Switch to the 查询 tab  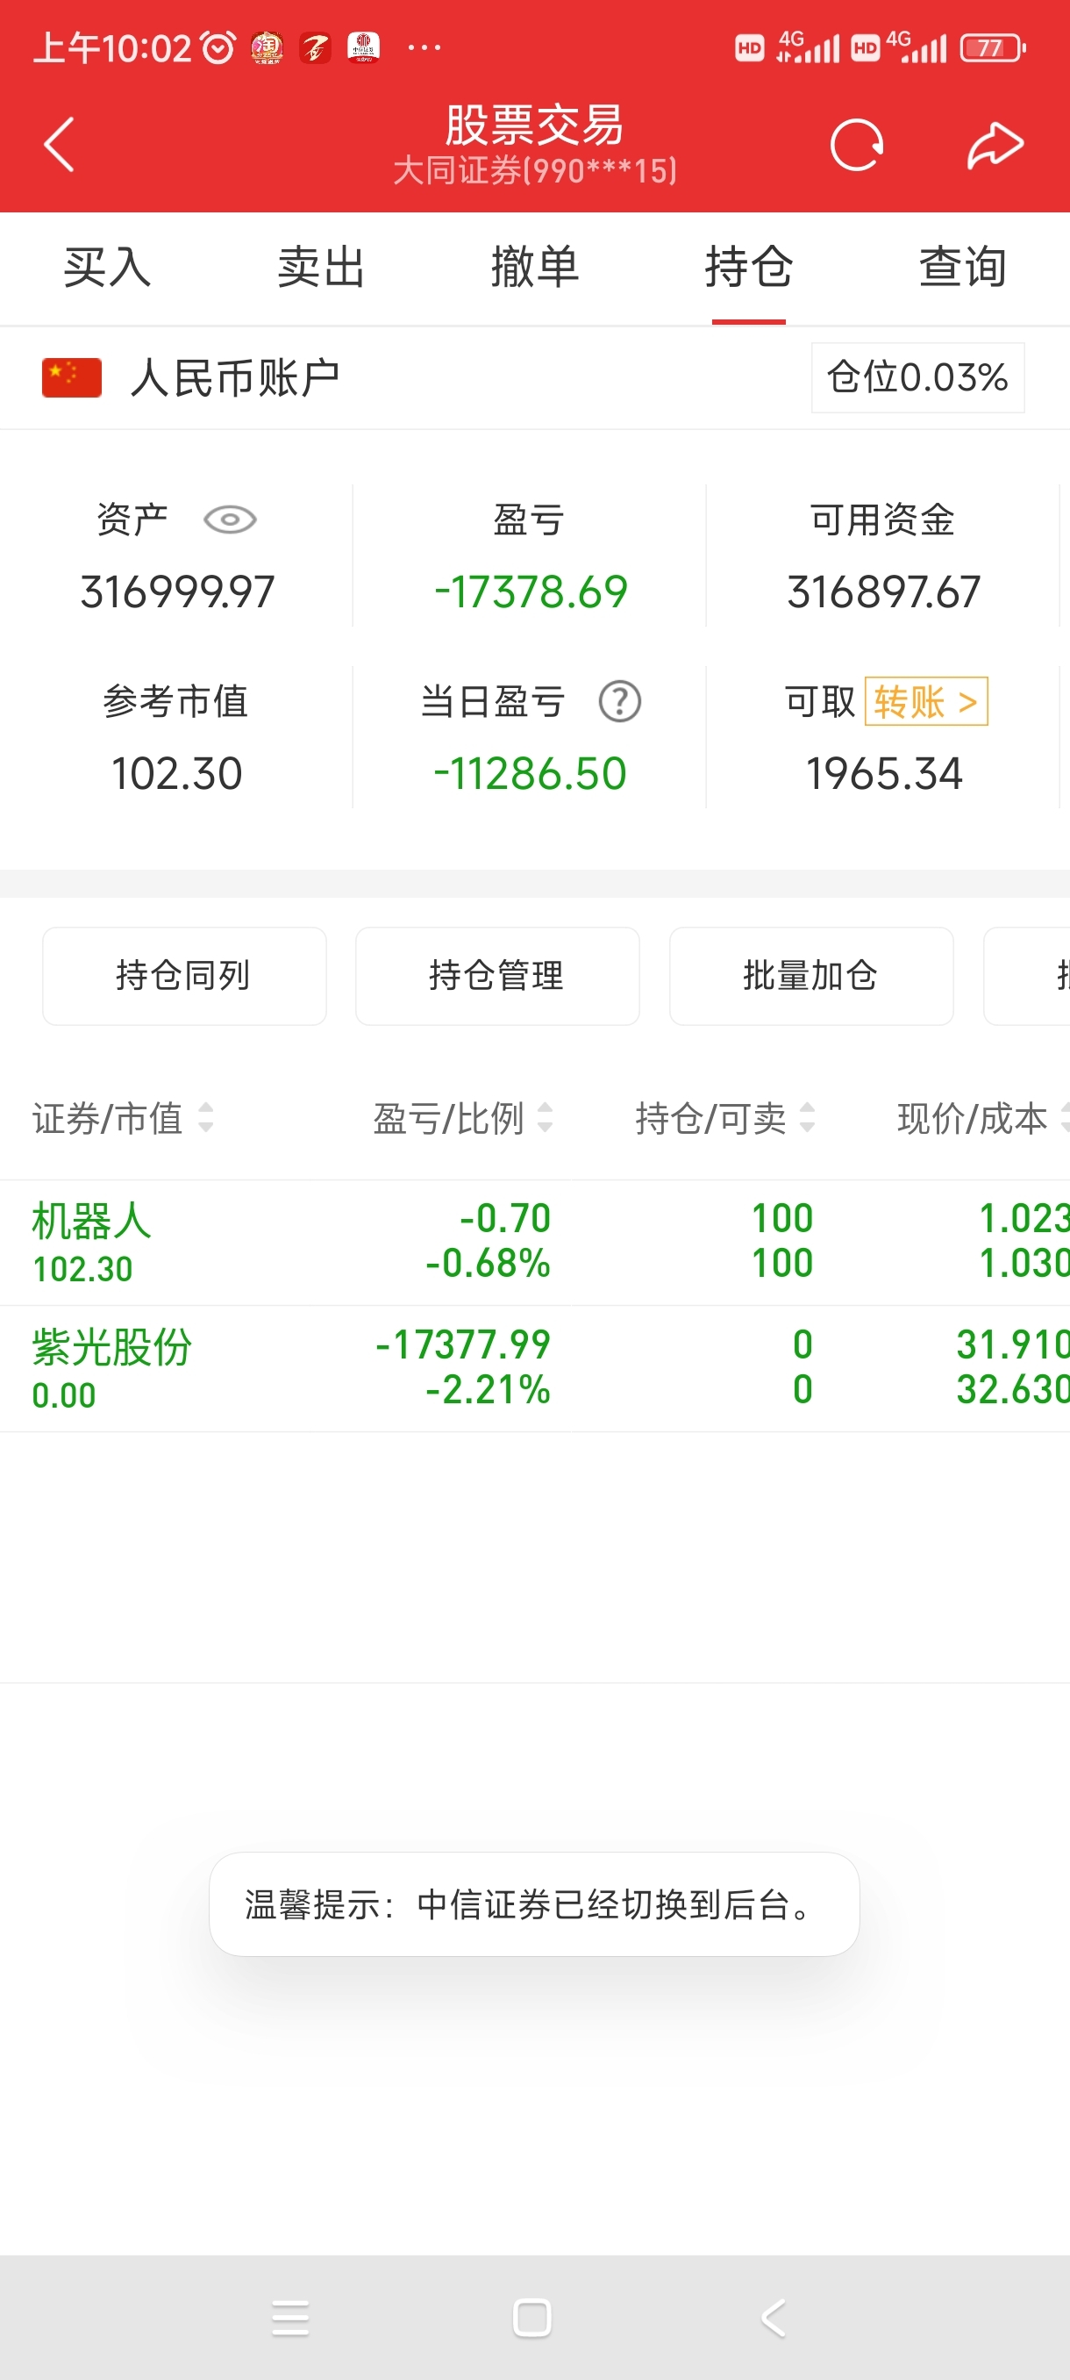click(x=962, y=268)
